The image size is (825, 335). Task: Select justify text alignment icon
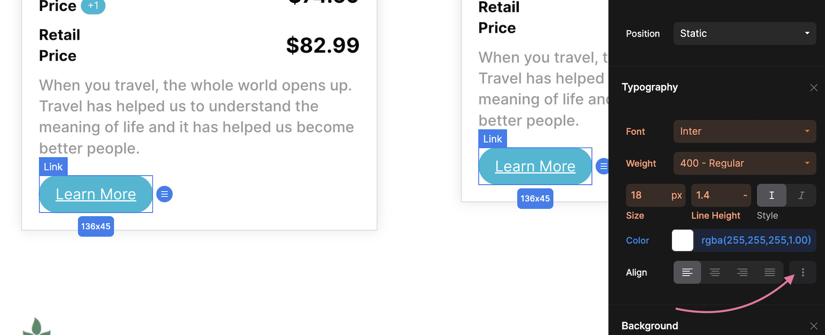[x=770, y=272]
